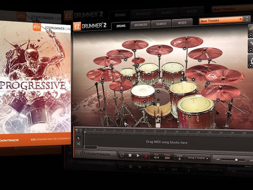This screenshot has height=190, width=253.
Task: Click bar 8 on the timeline ruler
Action: pyautogui.click(x=155, y=131)
